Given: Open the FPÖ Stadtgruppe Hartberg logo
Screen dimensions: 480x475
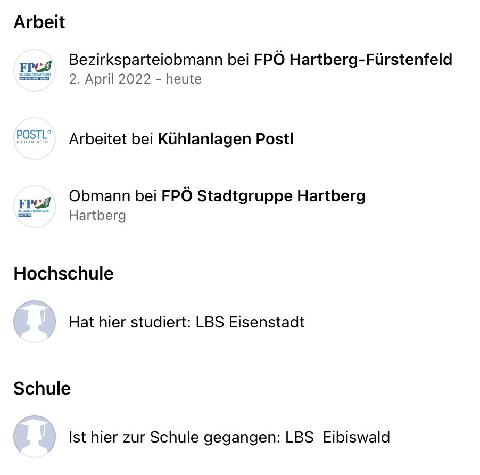Looking at the screenshot, I should pyautogui.click(x=35, y=207).
